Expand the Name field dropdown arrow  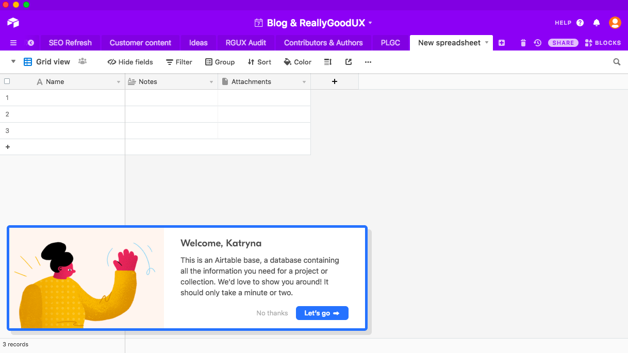click(x=119, y=82)
